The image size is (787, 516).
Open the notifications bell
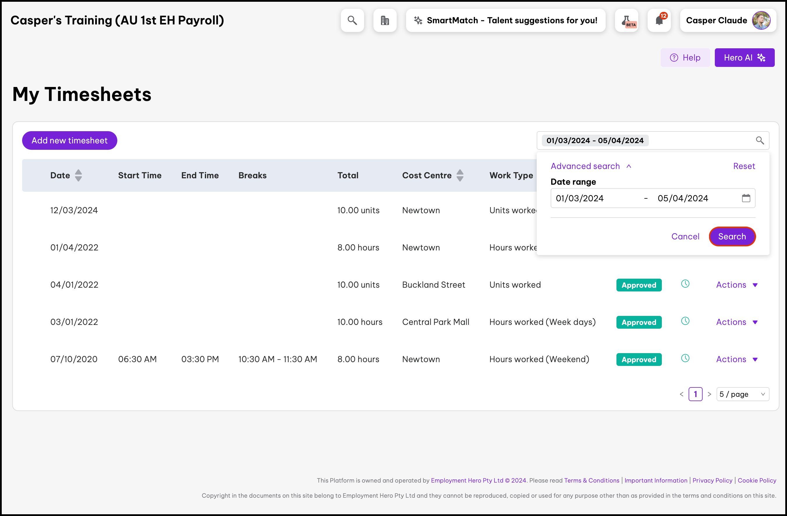[659, 20]
